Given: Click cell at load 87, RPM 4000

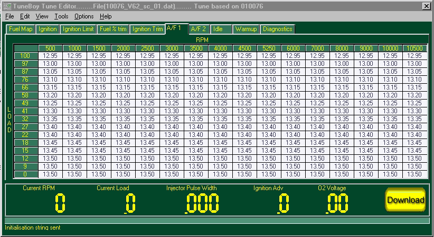Looking at the screenshot, I should point(220,72).
